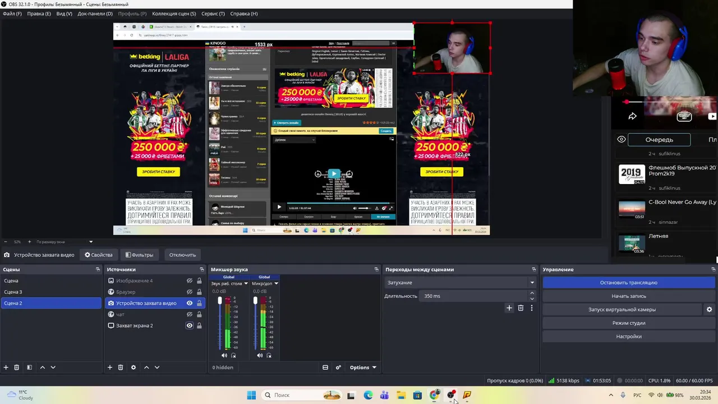Toggle monitoring headphone icon for desktop audio
The width and height of the screenshot is (718, 404).
pyautogui.click(x=233, y=355)
